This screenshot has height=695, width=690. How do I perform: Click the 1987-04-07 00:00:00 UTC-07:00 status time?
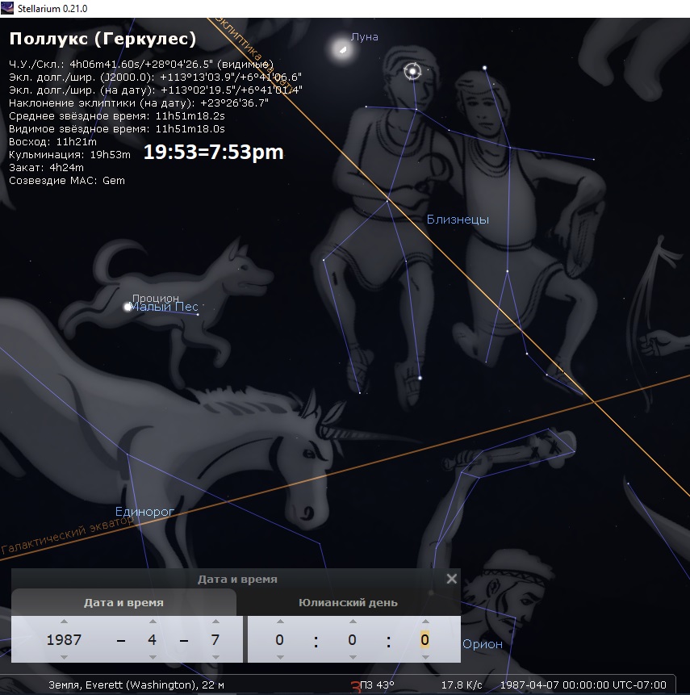[x=583, y=685]
